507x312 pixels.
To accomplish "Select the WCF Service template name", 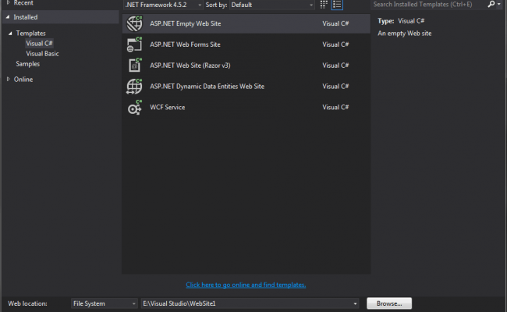I will (x=167, y=108).
